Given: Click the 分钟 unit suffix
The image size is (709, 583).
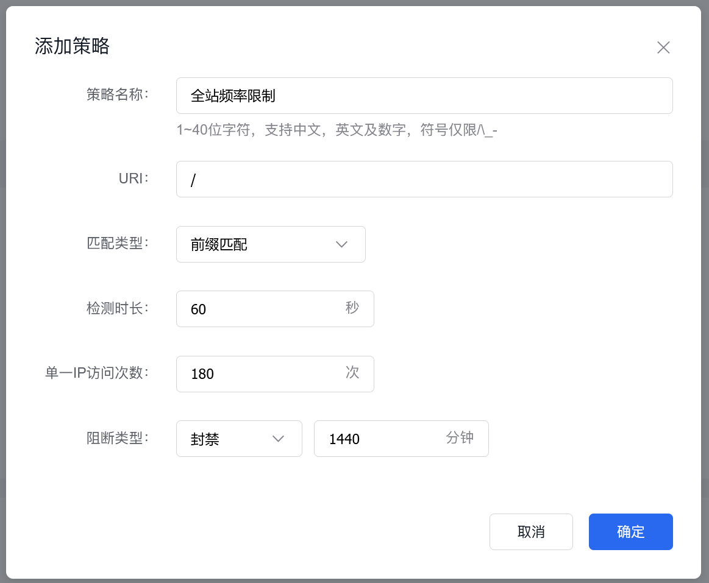Looking at the screenshot, I should 460,437.
